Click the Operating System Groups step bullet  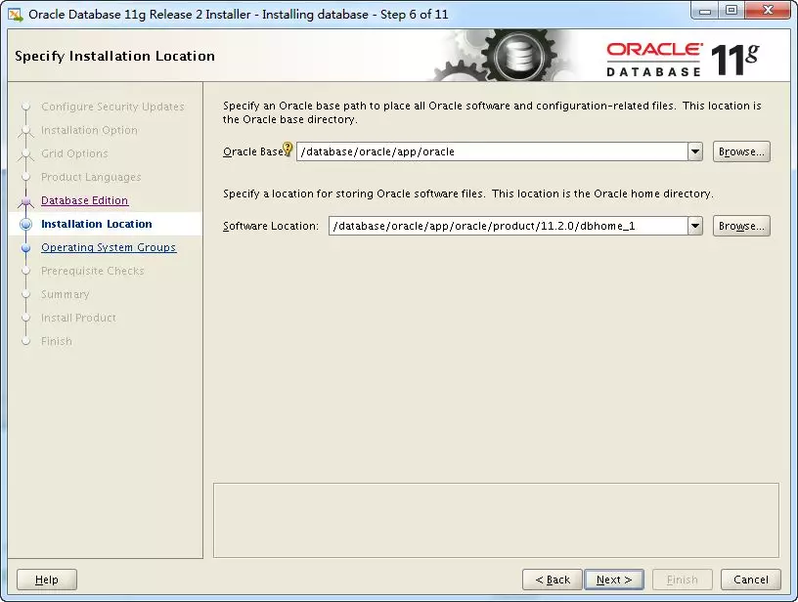pos(26,247)
